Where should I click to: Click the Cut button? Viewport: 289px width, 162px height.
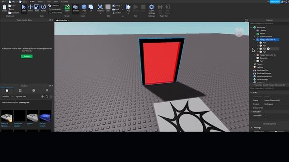pyautogui.click(x=11, y=9)
